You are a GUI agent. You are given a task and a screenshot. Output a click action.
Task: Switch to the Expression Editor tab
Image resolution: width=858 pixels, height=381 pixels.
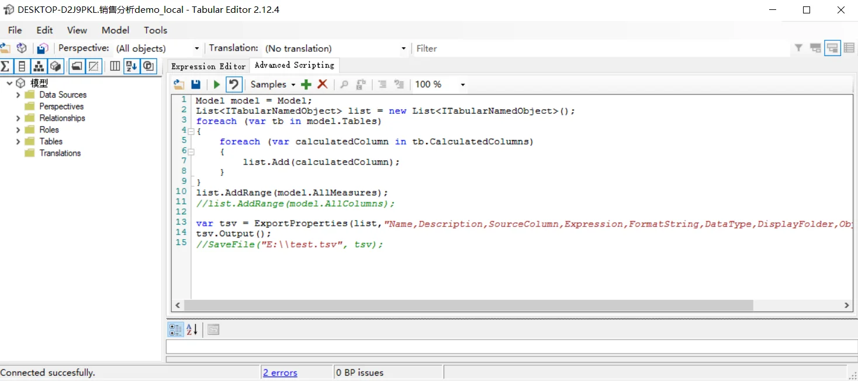tap(209, 66)
